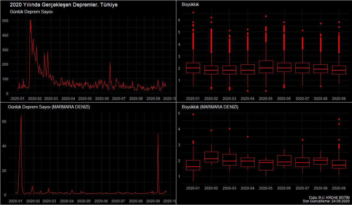Viewport: 352px width, 205px height.
Task: Select the 200 y-axis label
Action: [x=5, y=64]
